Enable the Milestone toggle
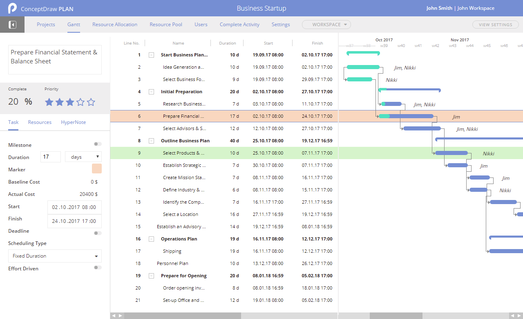This screenshot has width=523, height=319. pos(98,144)
